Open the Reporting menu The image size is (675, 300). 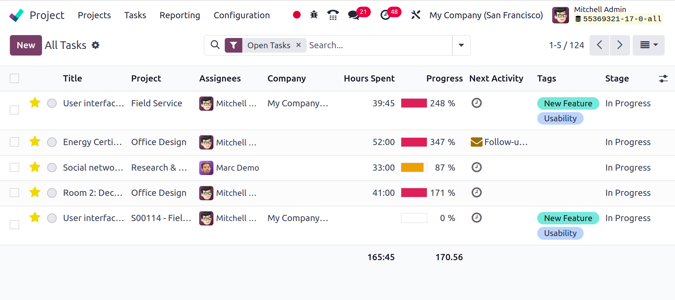click(x=180, y=15)
